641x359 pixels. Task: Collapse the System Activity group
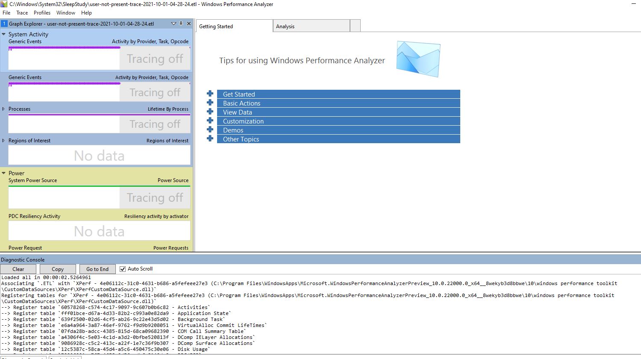(4, 34)
